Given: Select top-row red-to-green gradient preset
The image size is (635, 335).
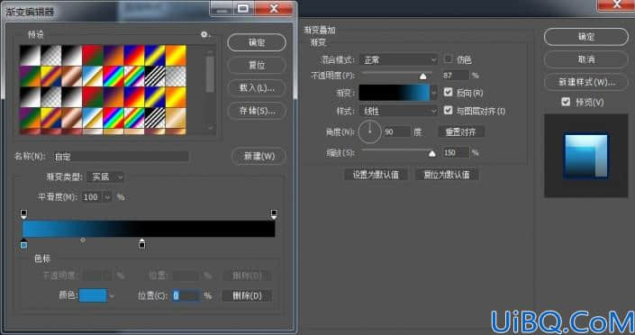Looking at the screenshot, I should [x=93, y=56].
